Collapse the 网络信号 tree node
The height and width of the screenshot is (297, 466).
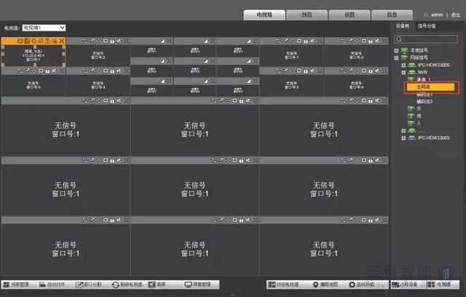[x=398, y=58]
